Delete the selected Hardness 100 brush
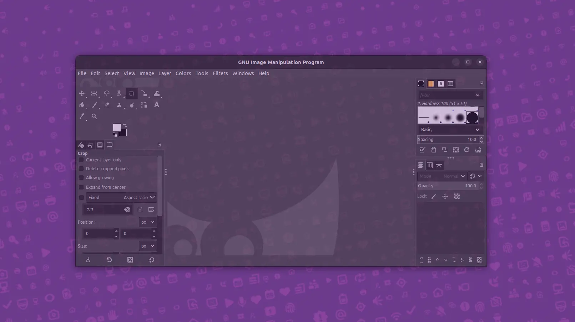 (x=455, y=150)
